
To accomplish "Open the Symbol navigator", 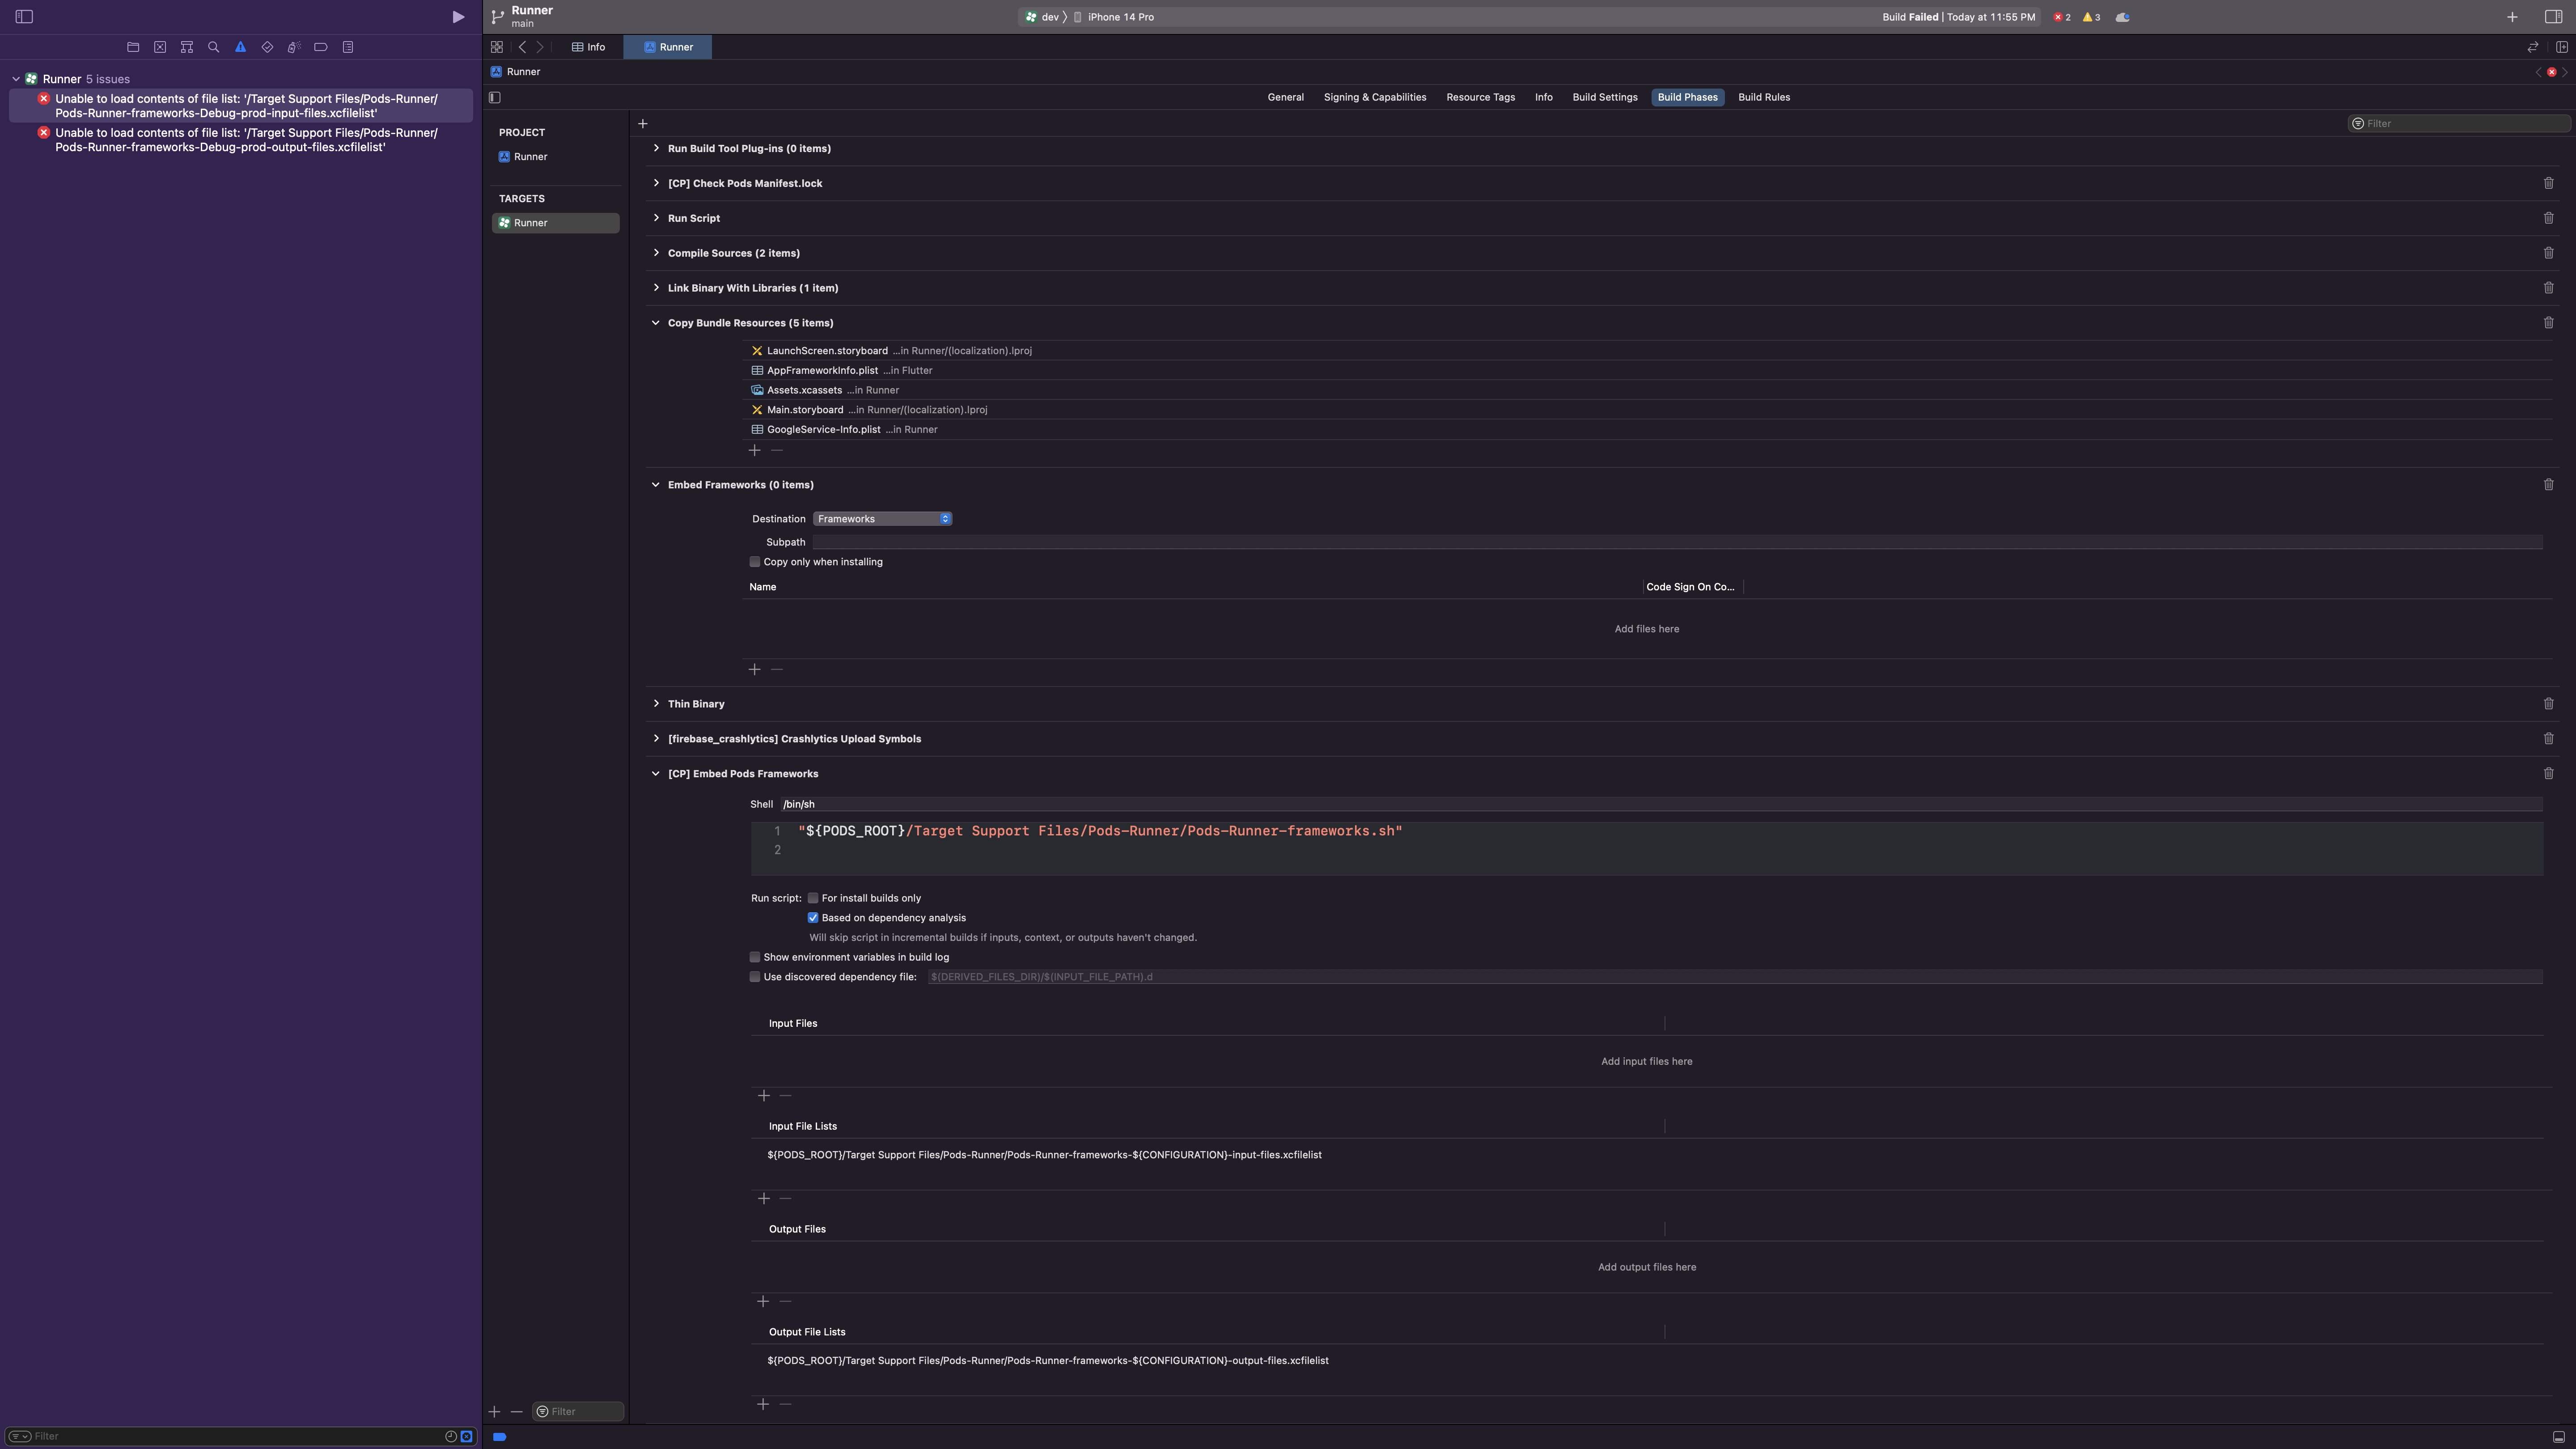I will coord(187,47).
